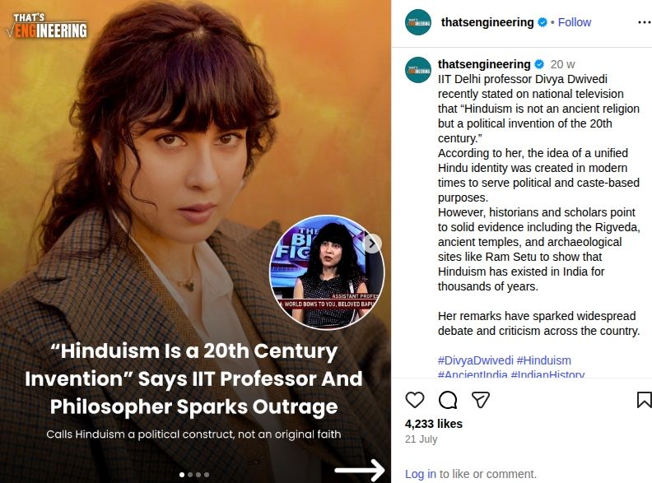Share the post via the paper plane icon
This screenshot has height=483, width=652.
tap(480, 399)
